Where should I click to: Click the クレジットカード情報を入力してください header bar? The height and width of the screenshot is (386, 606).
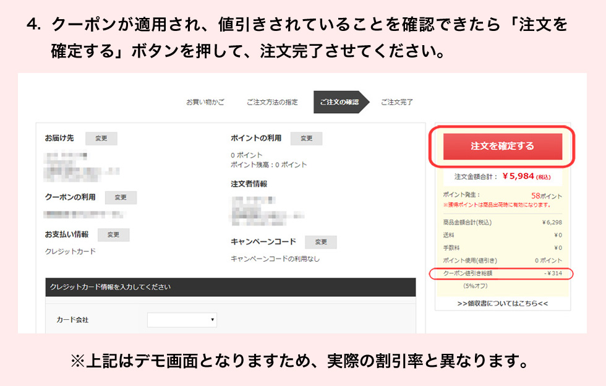[x=230, y=287]
